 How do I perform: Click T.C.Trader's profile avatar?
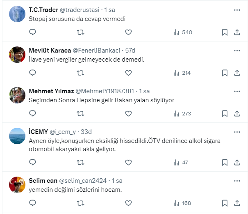coord(18,14)
